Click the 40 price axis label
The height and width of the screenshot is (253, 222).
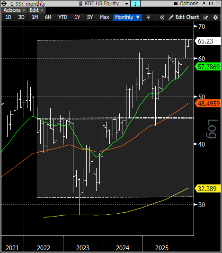(x=202, y=144)
